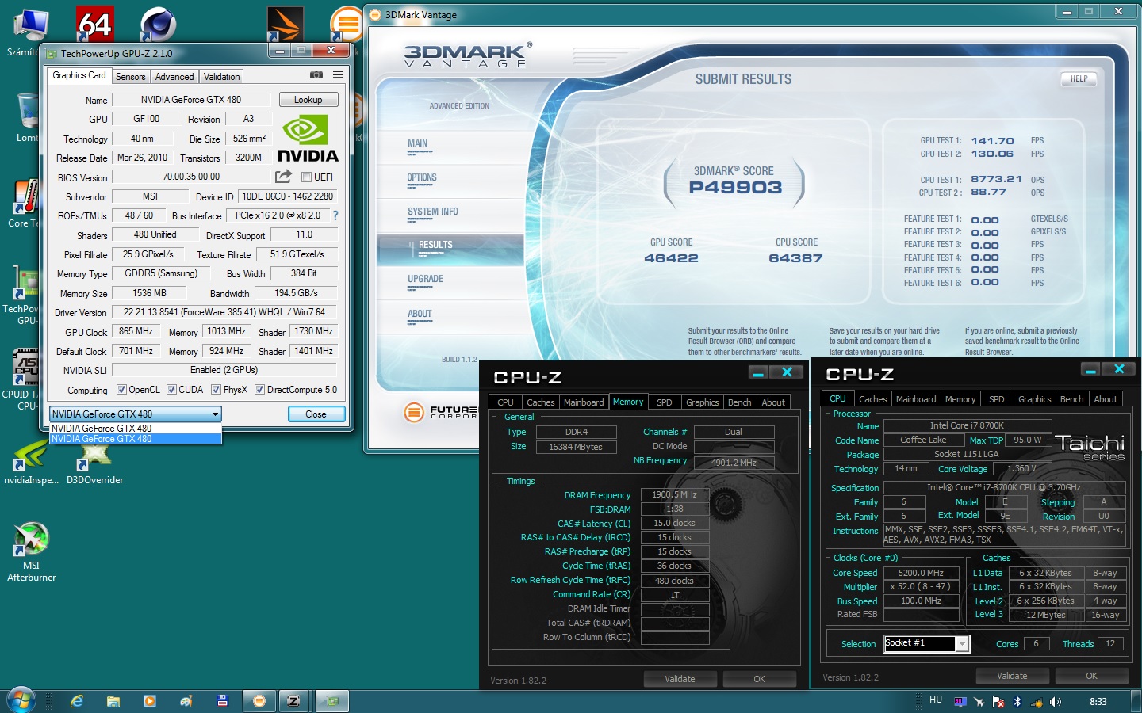Open Windows Media Player from the taskbar
Image resolution: width=1142 pixels, height=713 pixels.
150,701
